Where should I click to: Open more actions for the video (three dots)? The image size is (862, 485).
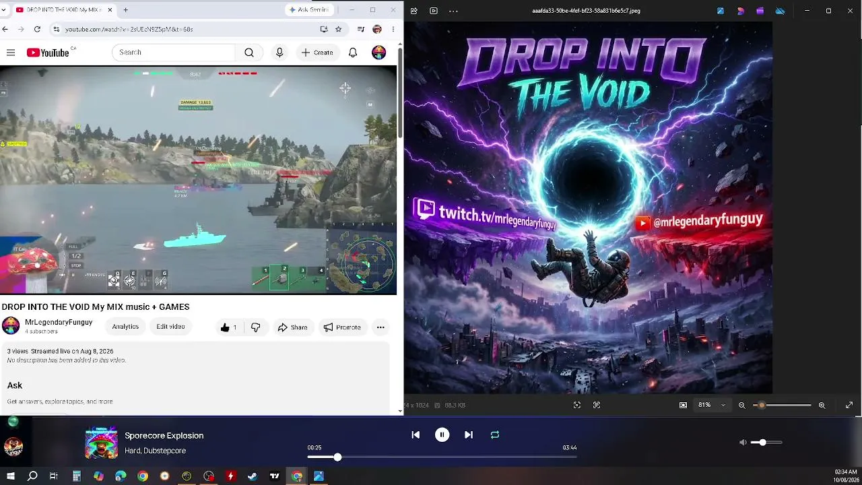pyautogui.click(x=380, y=327)
